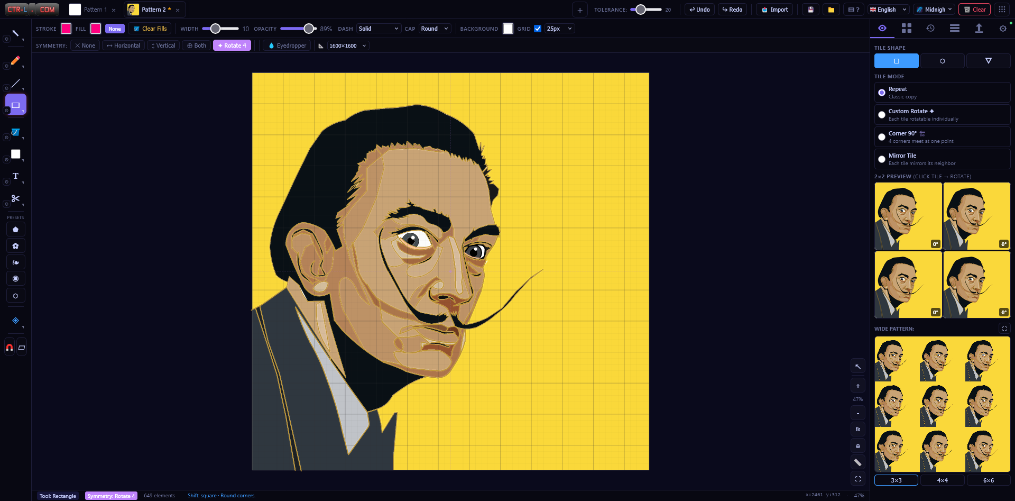Pick the paint bucket fill tool

(15, 132)
